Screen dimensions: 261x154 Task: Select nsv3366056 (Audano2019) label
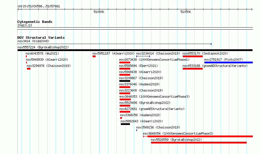[140, 115]
